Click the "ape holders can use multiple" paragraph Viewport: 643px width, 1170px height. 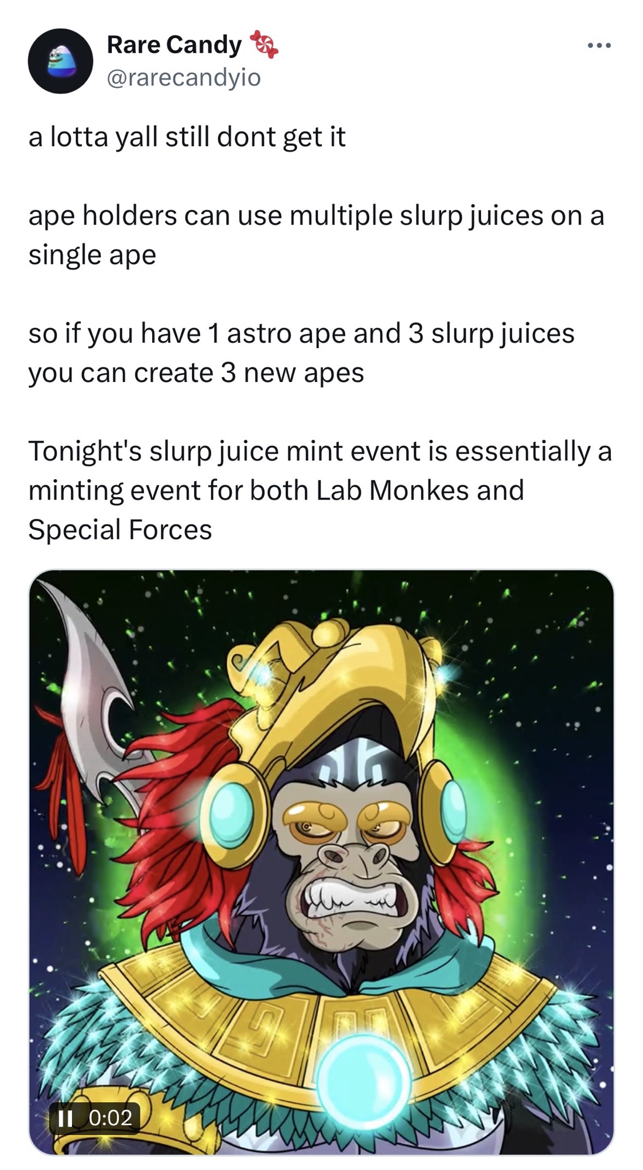[x=316, y=235]
